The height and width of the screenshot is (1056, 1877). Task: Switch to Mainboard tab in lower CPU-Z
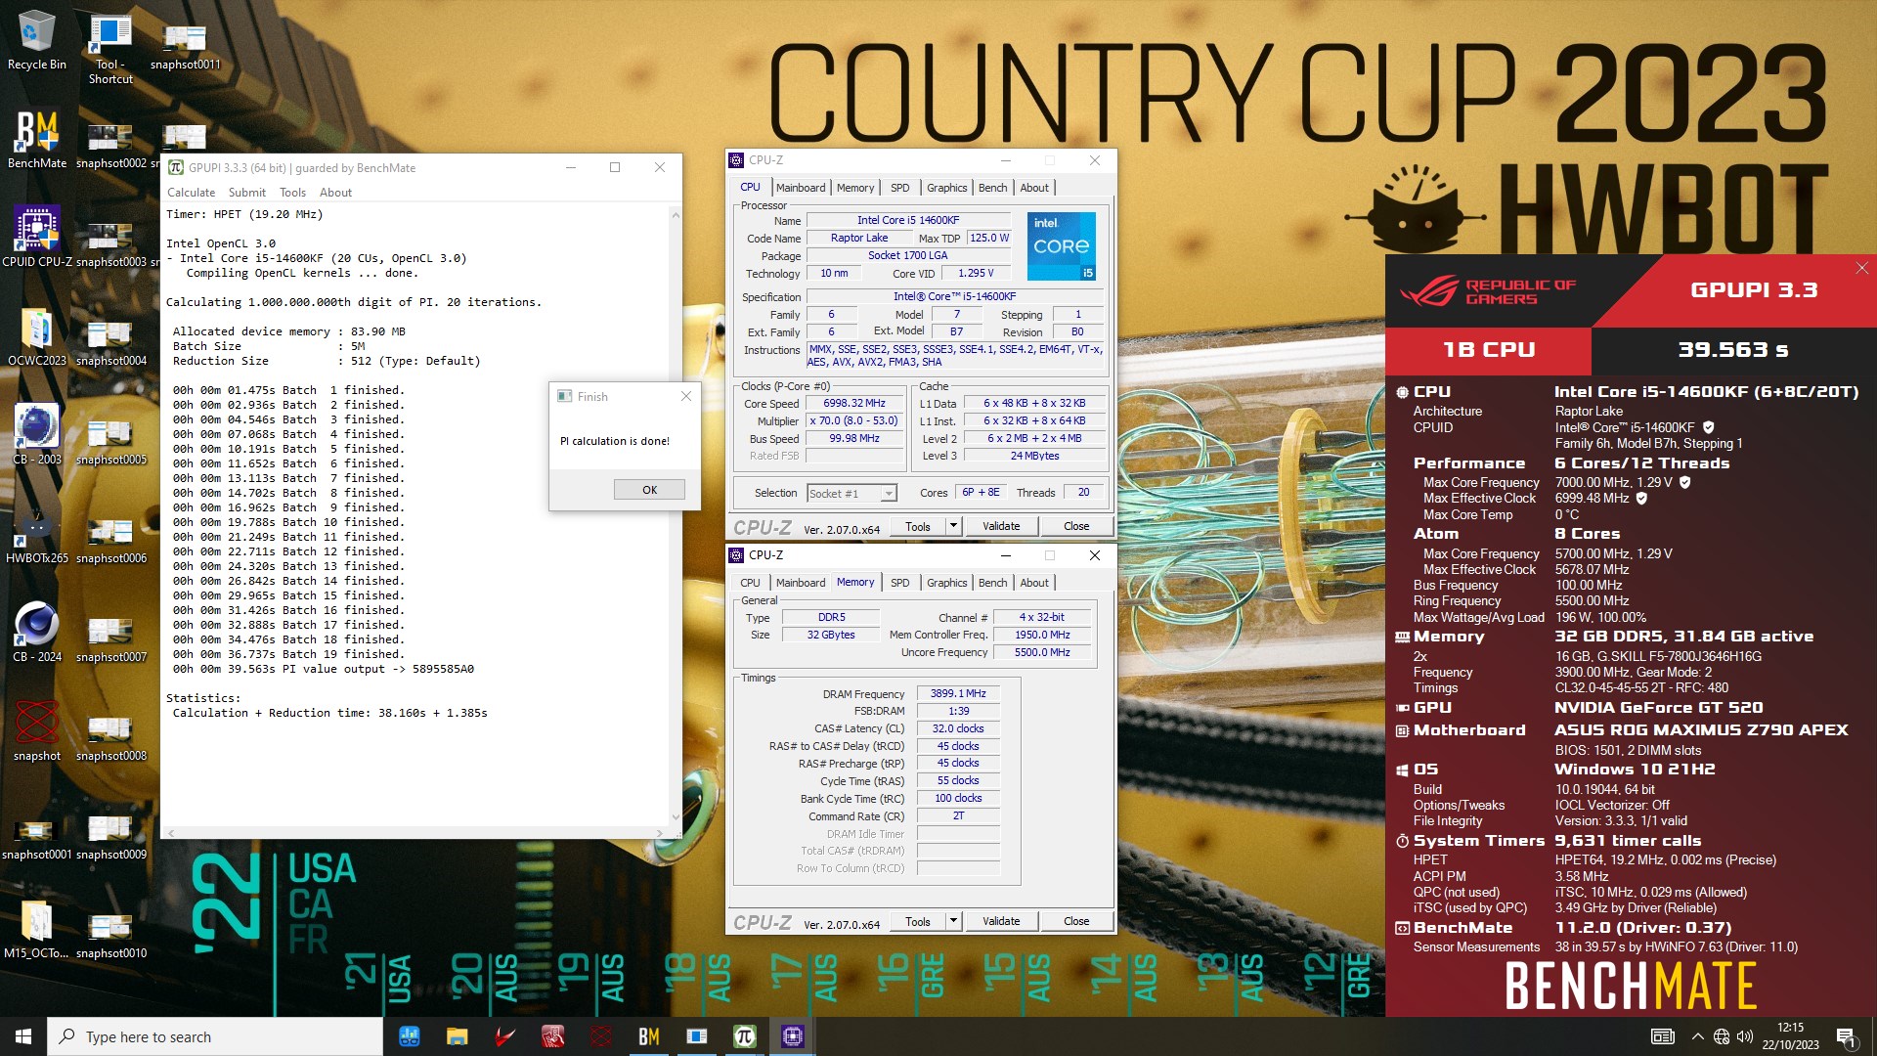click(x=801, y=583)
